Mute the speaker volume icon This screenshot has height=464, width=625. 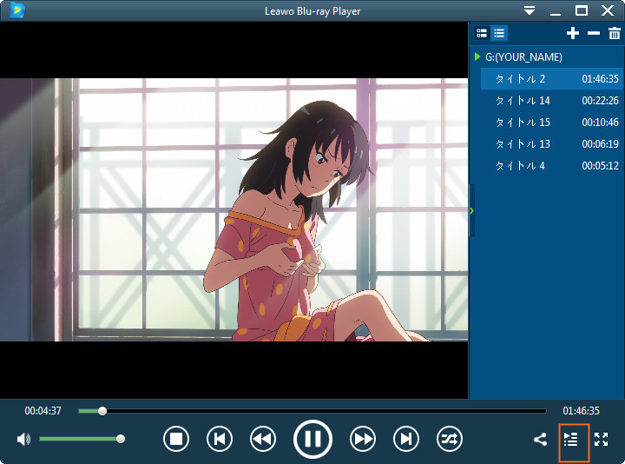(23, 440)
